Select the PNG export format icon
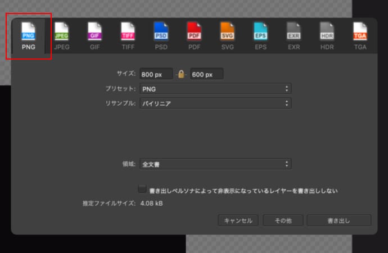Image resolution: width=388 pixels, height=253 pixels. pyautogui.click(x=28, y=35)
